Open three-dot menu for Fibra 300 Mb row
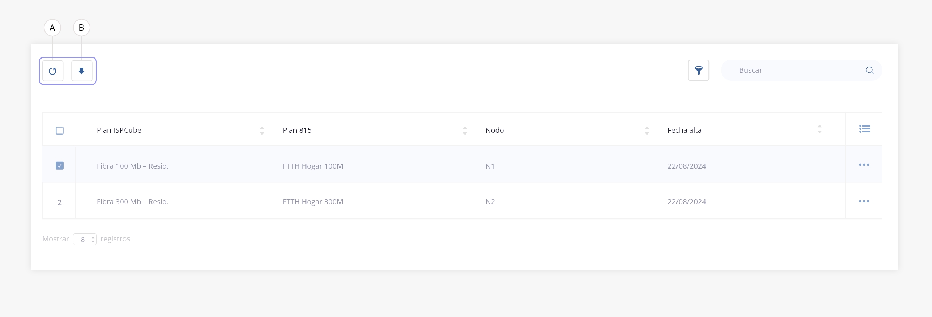This screenshot has height=317, width=932. 864,201
